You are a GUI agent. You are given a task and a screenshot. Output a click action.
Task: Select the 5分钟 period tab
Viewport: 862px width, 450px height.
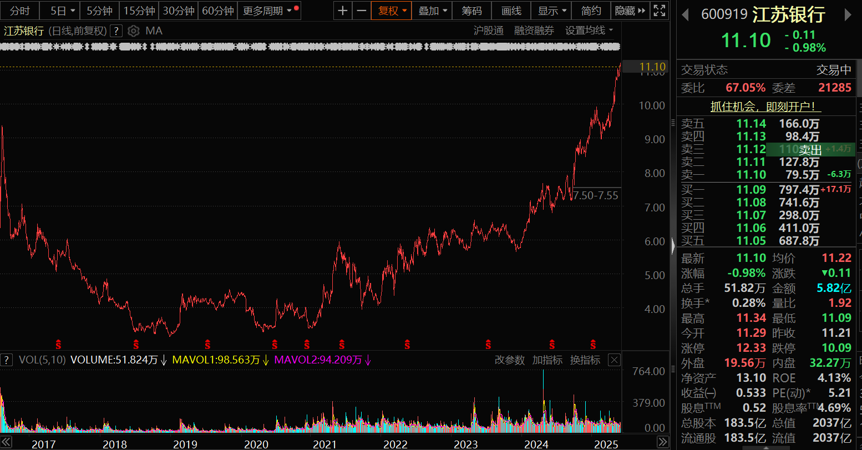point(99,11)
